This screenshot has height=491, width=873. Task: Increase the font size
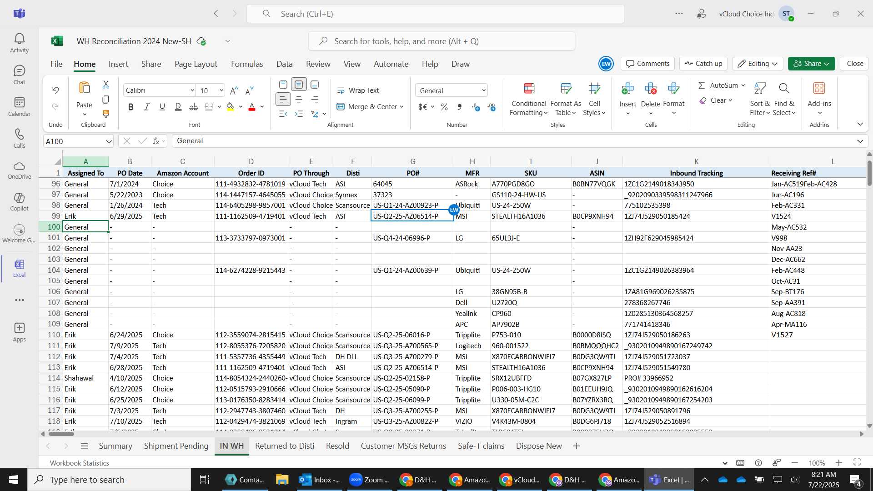coord(234,90)
